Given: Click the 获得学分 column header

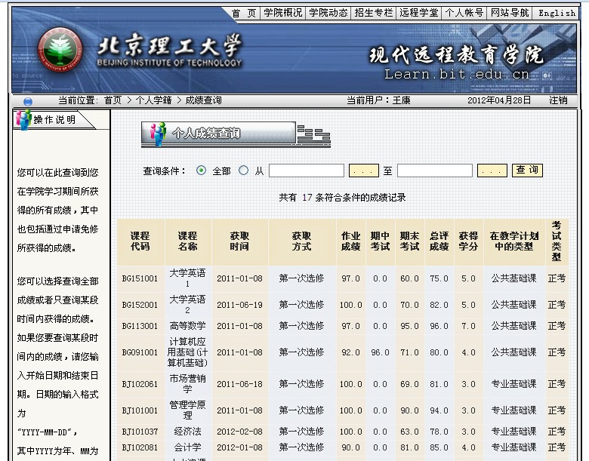Looking at the screenshot, I should [x=468, y=241].
